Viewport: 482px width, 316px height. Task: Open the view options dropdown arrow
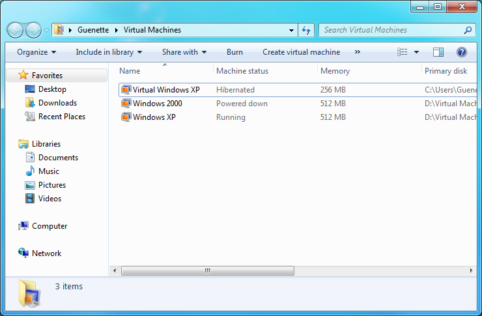tap(416, 52)
